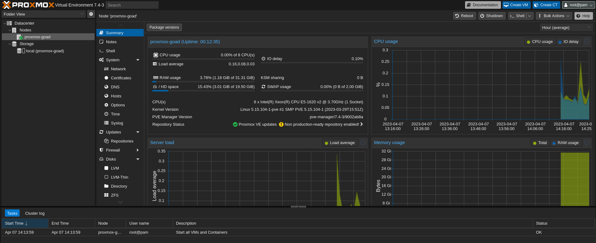The width and height of the screenshot is (596, 243).
Task: Click the Certificates badge icon
Action: coord(106,78)
